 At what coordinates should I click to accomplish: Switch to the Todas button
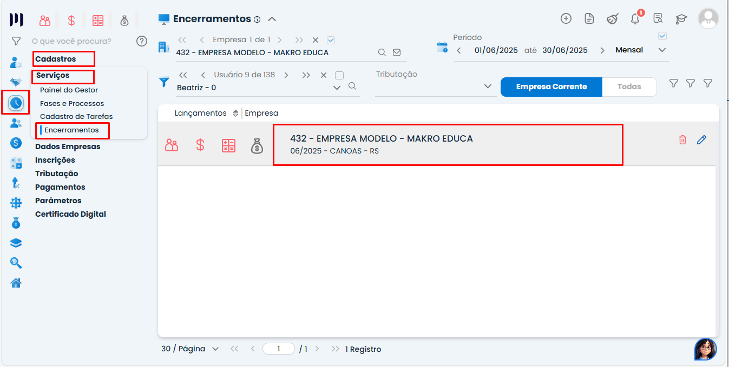click(629, 86)
